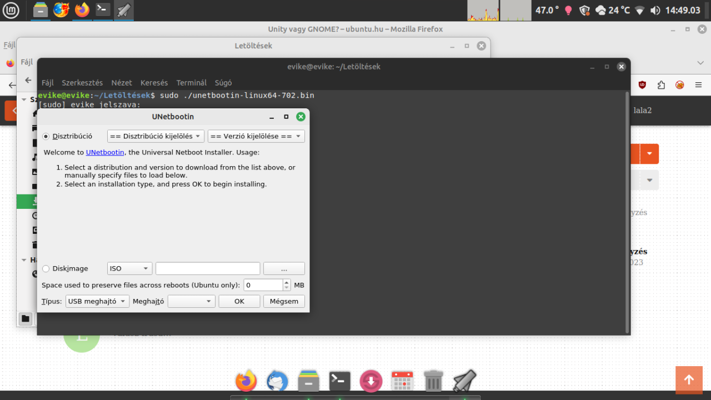Open terminal Fájl menu
This screenshot has width=711, height=400.
[48, 83]
